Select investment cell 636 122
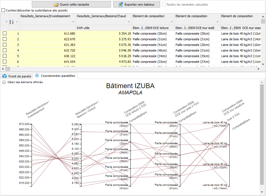 pyautogui.click(x=48, y=56)
